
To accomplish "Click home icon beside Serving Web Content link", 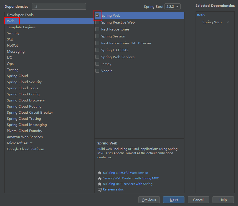I will 100,178.
